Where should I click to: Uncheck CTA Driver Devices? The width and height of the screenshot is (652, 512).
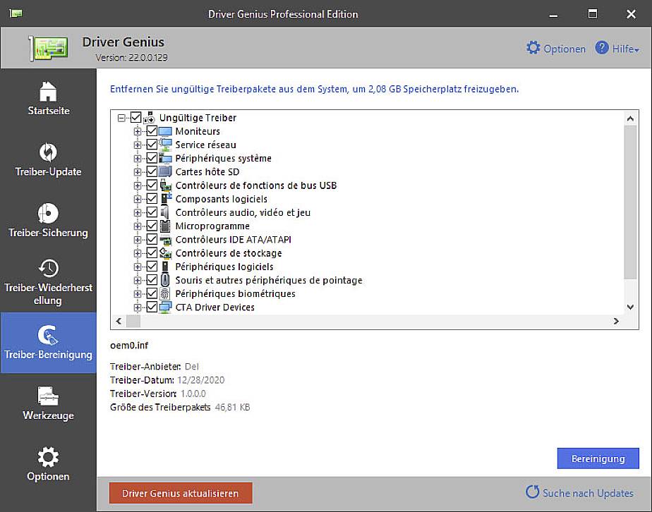[152, 307]
